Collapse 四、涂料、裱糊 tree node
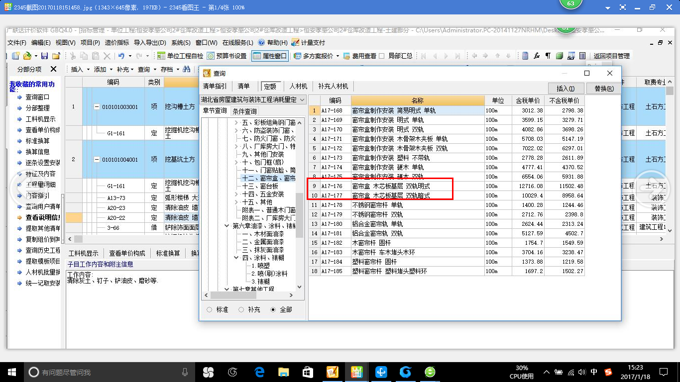The image size is (680, 382). pos(236,258)
